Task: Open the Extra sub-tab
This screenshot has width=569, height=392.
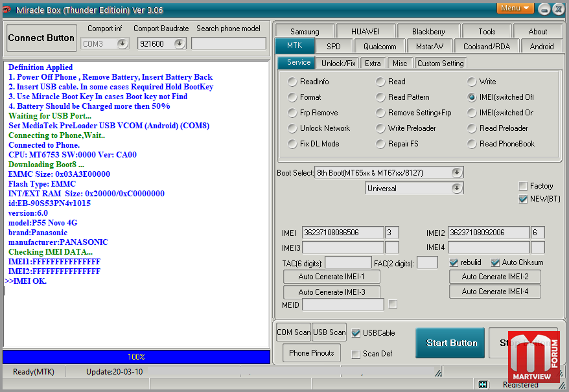Action: coord(373,63)
